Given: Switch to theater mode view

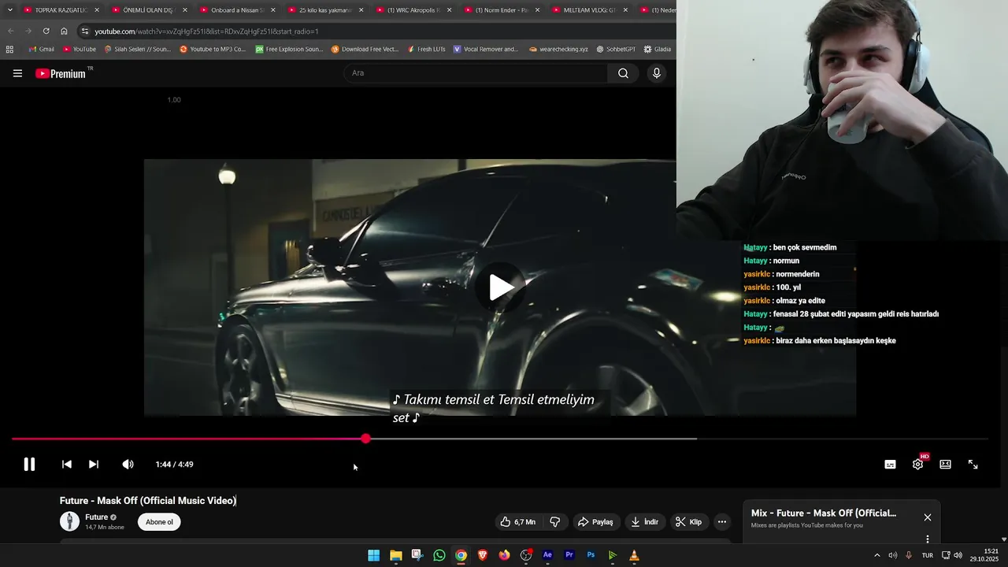Looking at the screenshot, I should tap(945, 465).
